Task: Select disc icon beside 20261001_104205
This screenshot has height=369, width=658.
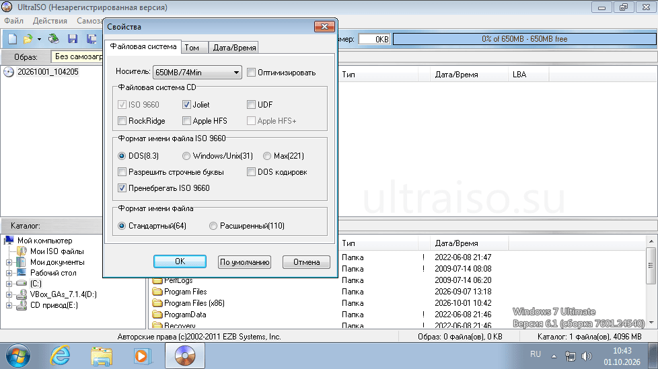Action: (8, 72)
